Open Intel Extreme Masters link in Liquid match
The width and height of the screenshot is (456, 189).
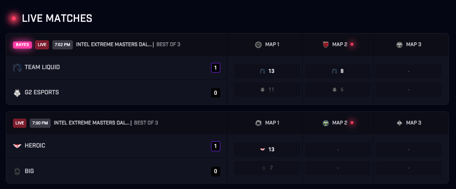coord(113,44)
